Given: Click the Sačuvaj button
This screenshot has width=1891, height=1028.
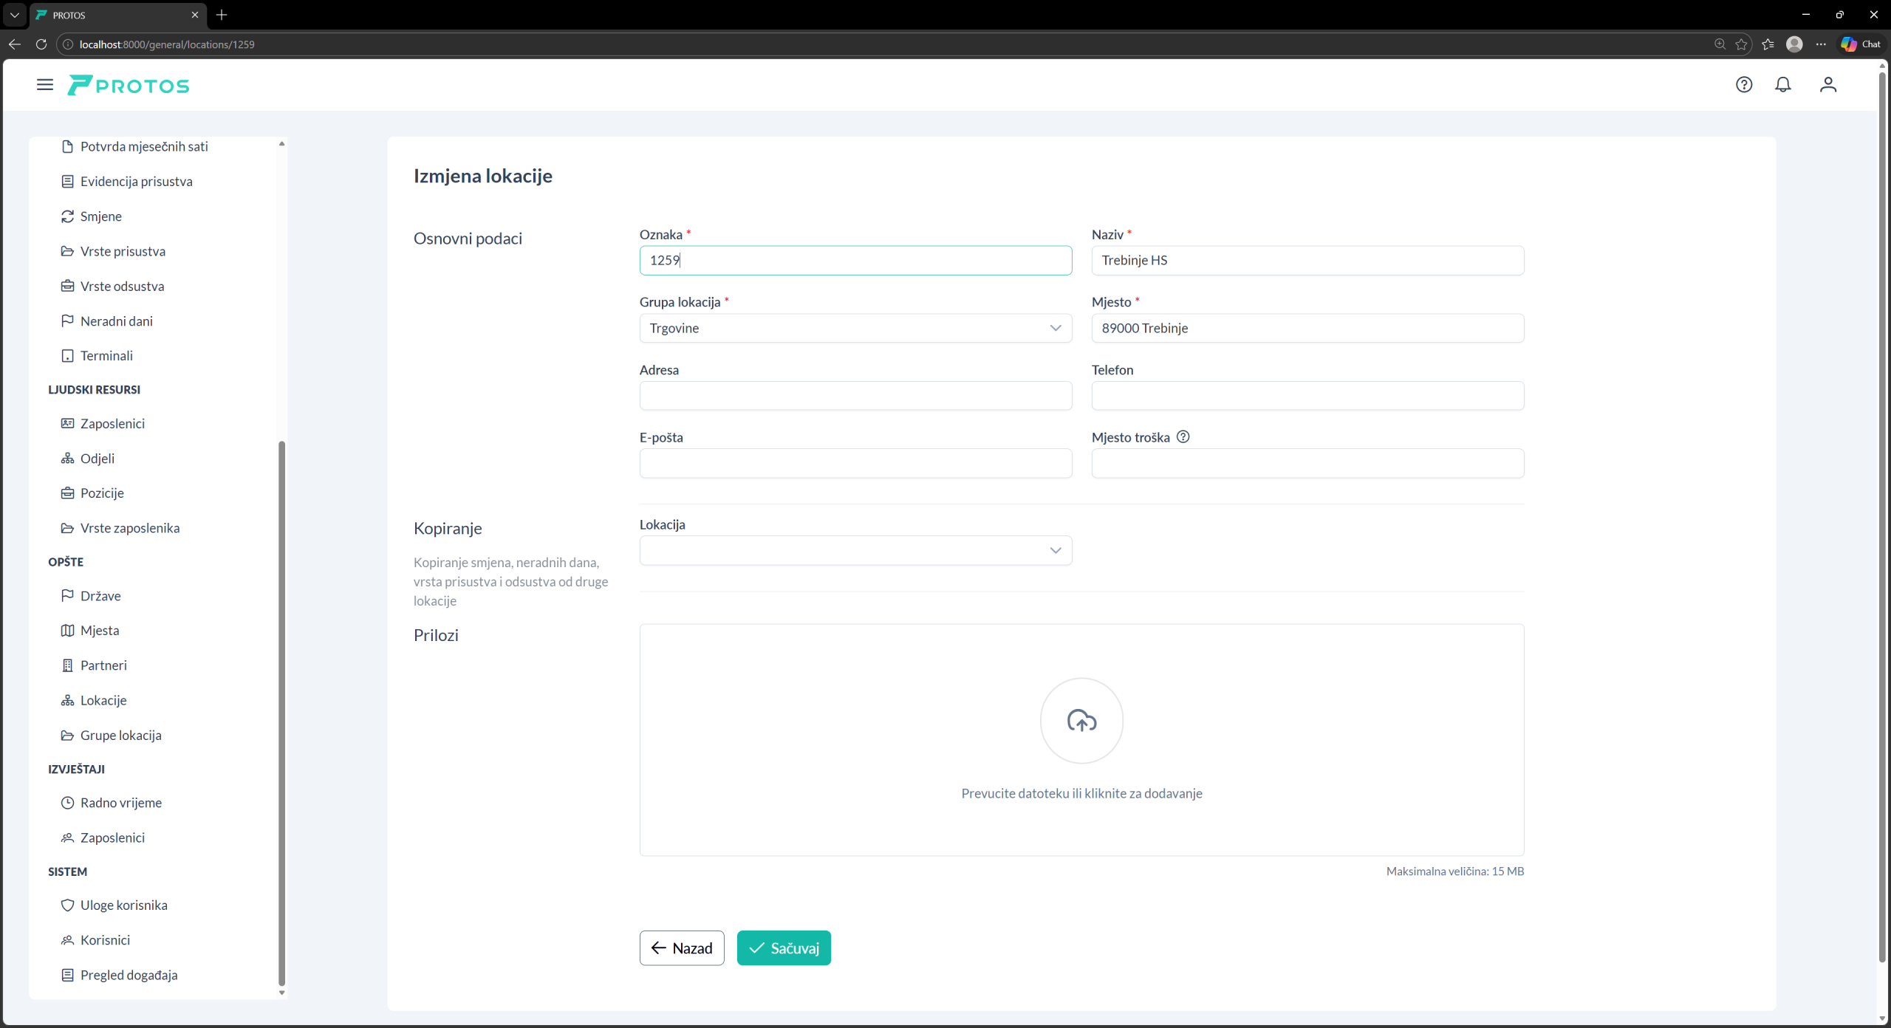Looking at the screenshot, I should click(784, 948).
